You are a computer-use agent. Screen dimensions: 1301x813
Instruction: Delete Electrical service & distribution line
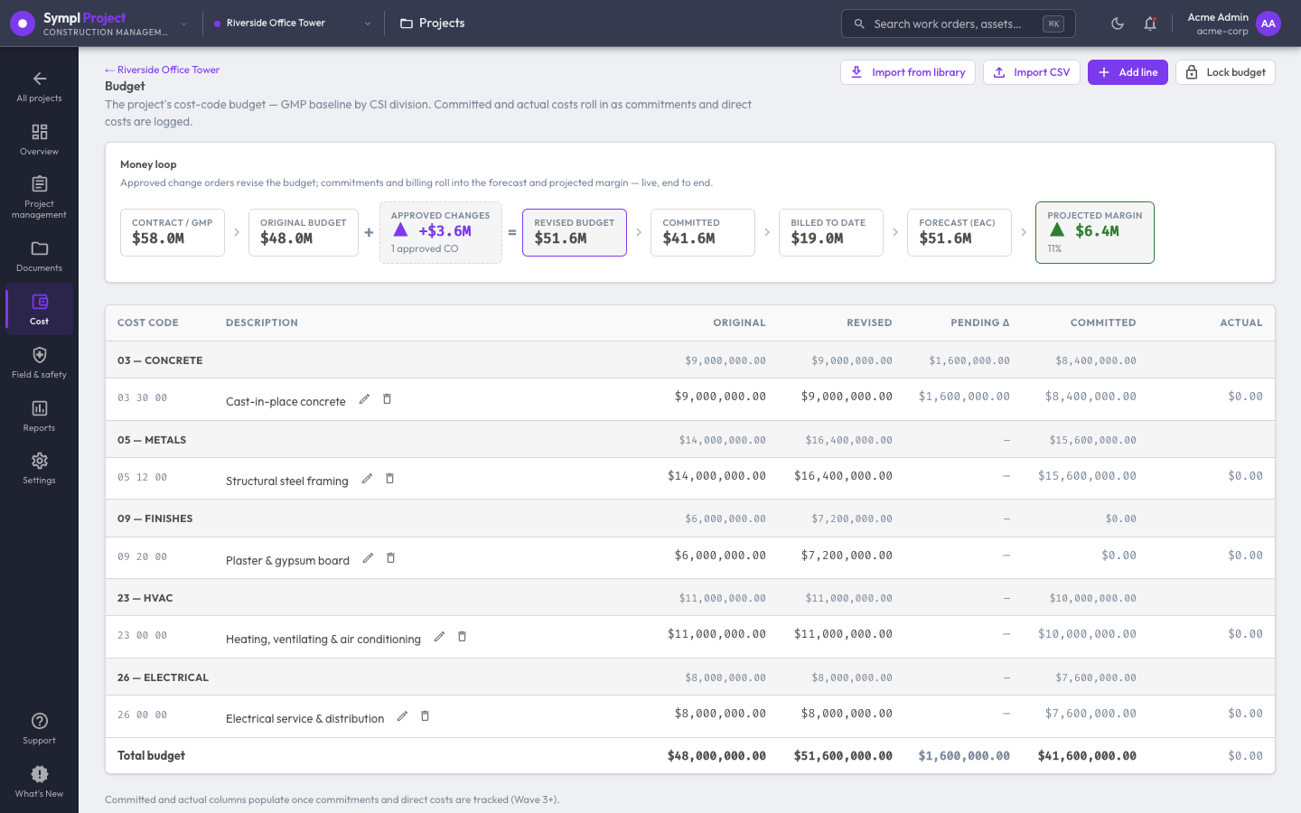(x=425, y=716)
